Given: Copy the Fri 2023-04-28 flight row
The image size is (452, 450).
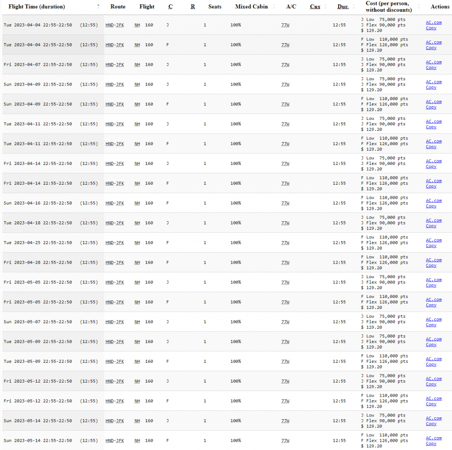Looking at the screenshot, I should 431,265.
